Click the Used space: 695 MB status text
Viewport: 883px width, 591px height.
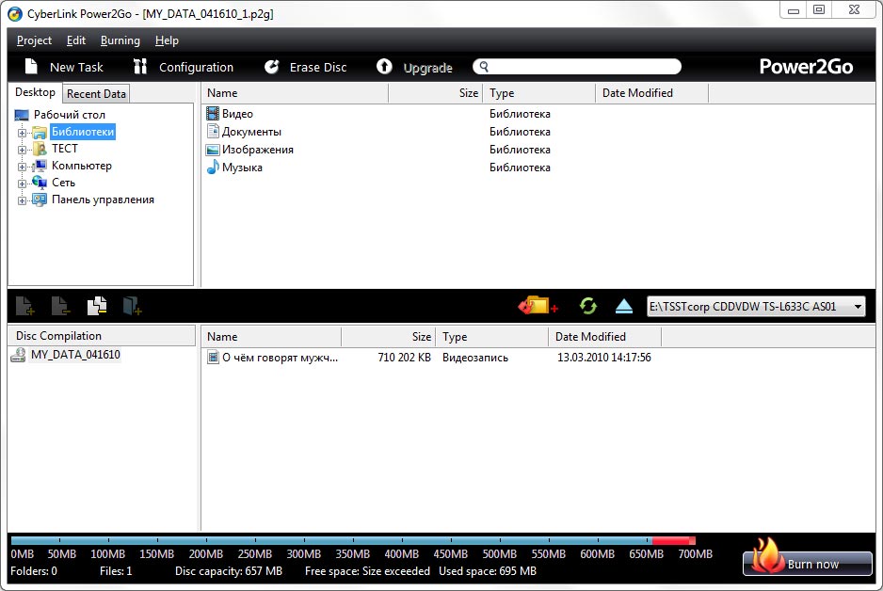click(x=488, y=570)
